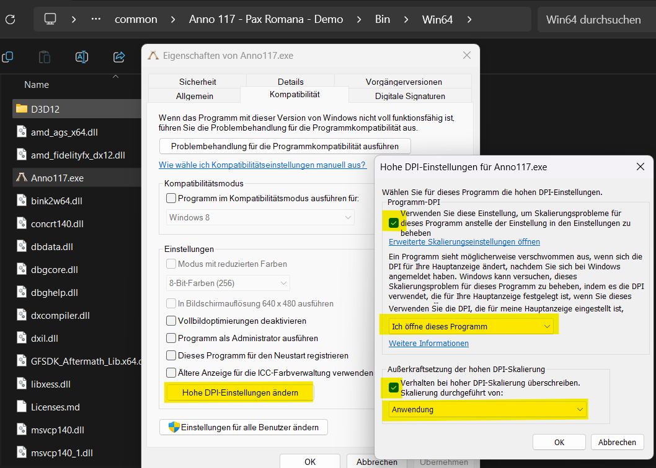The height and width of the screenshot is (468, 656).
Task: Uncheck the Programm-DPI Skalierungsprobleme checkbox
Action: click(x=393, y=223)
